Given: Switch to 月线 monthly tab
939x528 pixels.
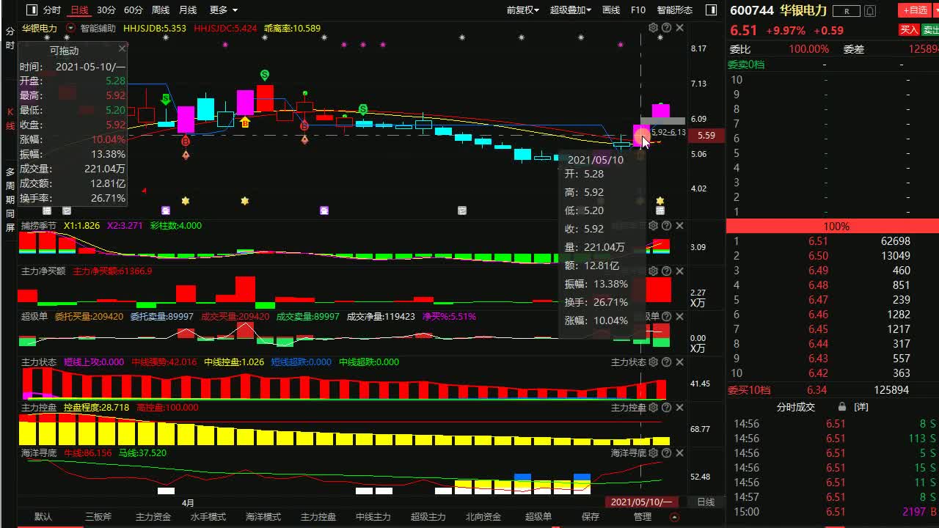Looking at the screenshot, I should click(188, 10).
